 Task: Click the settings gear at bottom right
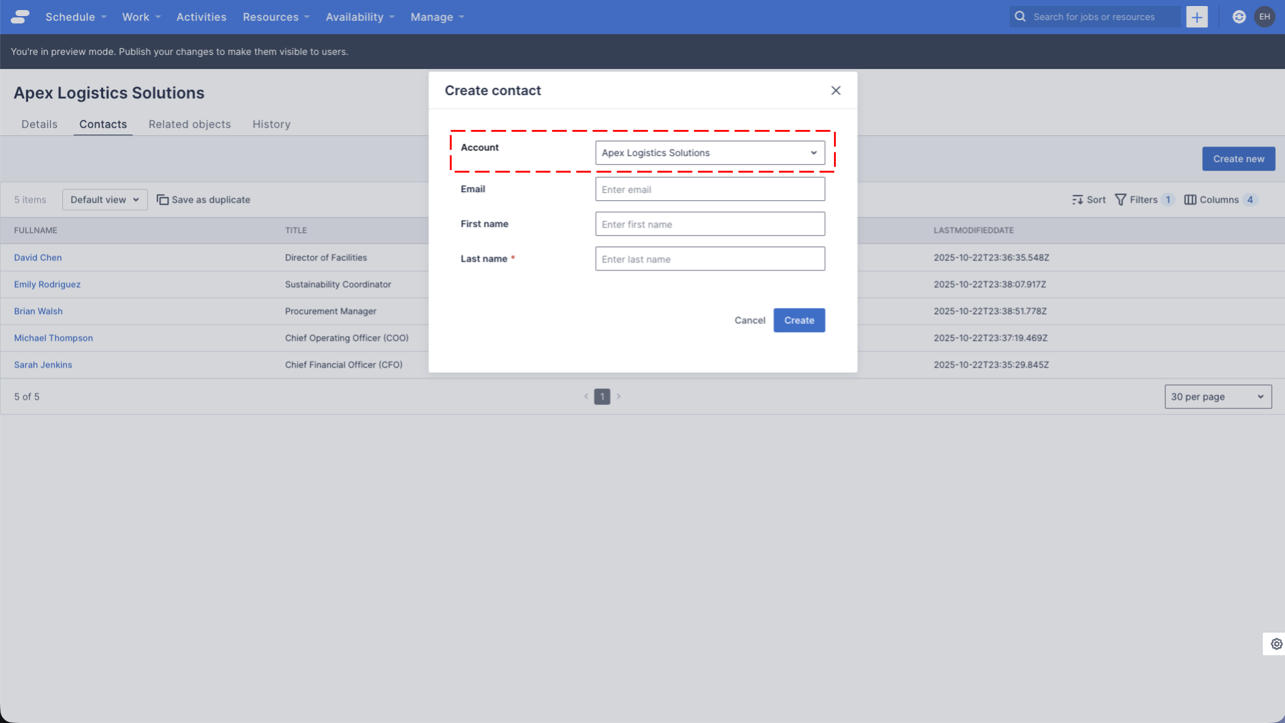(x=1275, y=644)
